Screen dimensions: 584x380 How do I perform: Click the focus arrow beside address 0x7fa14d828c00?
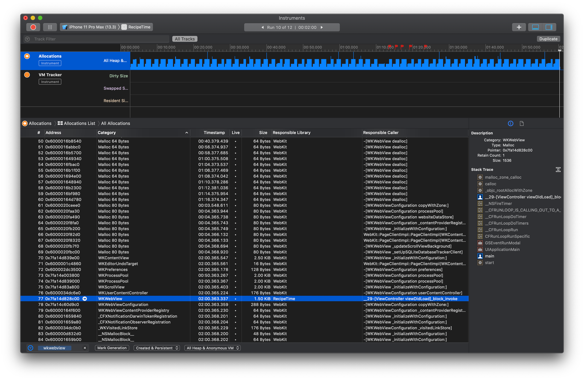[84, 298]
